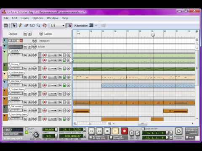Open the Automation color dropdown arrow
The image size is (202, 151).
[x=96, y=26]
